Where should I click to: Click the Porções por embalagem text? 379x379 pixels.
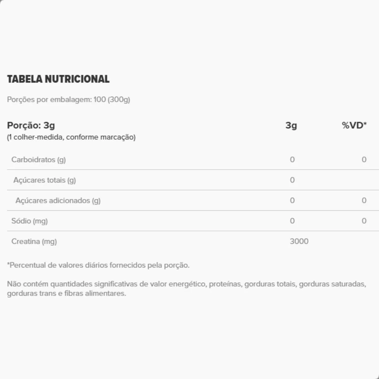69,99
